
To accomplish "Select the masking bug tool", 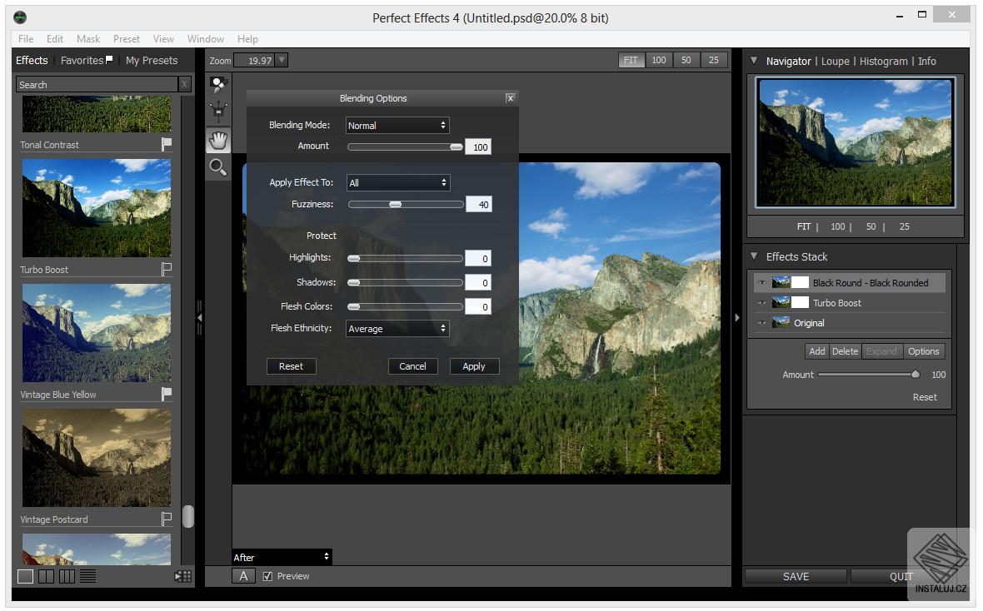I will pyautogui.click(x=218, y=112).
